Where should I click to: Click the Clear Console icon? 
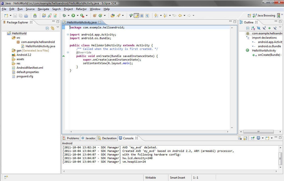(240, 138)
